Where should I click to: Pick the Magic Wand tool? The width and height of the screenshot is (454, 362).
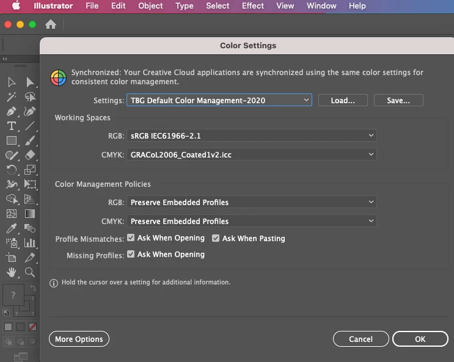[x=12, y=96]
